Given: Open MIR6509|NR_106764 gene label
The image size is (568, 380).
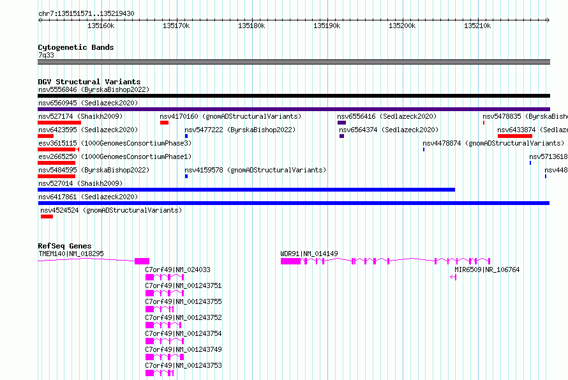Looking at the screenshot, I should [487, 270].
